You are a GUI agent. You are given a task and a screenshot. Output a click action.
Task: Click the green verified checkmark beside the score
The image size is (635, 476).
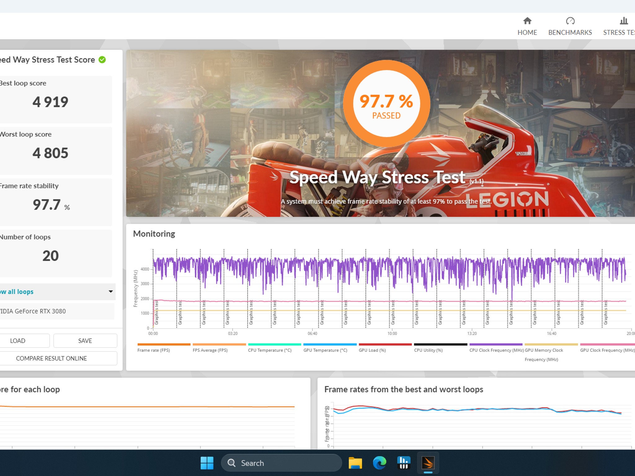coord(102,60)
